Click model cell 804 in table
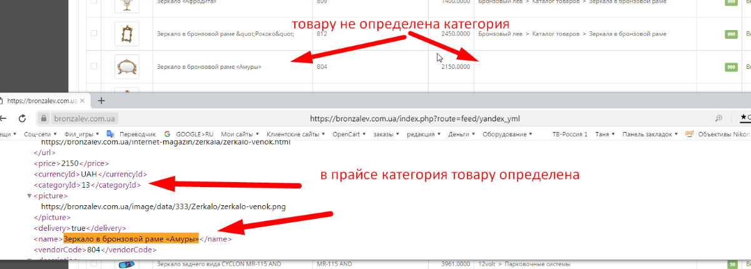 coord(322,66)
